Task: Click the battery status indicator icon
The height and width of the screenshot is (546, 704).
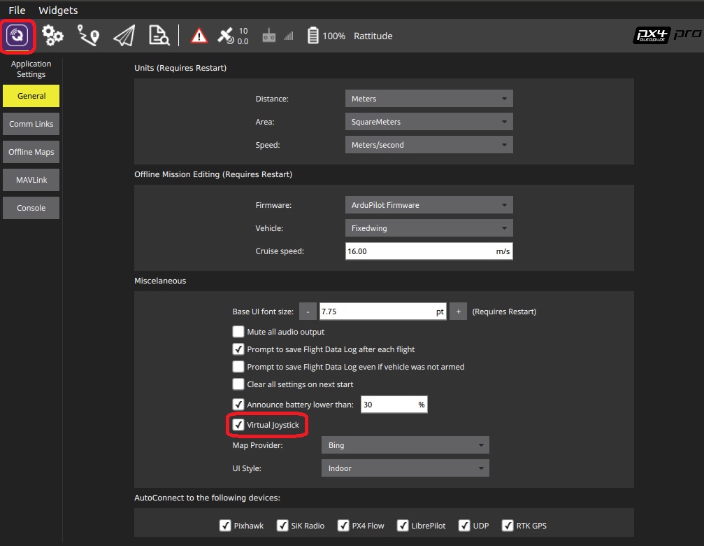Action: coord(313,36)
